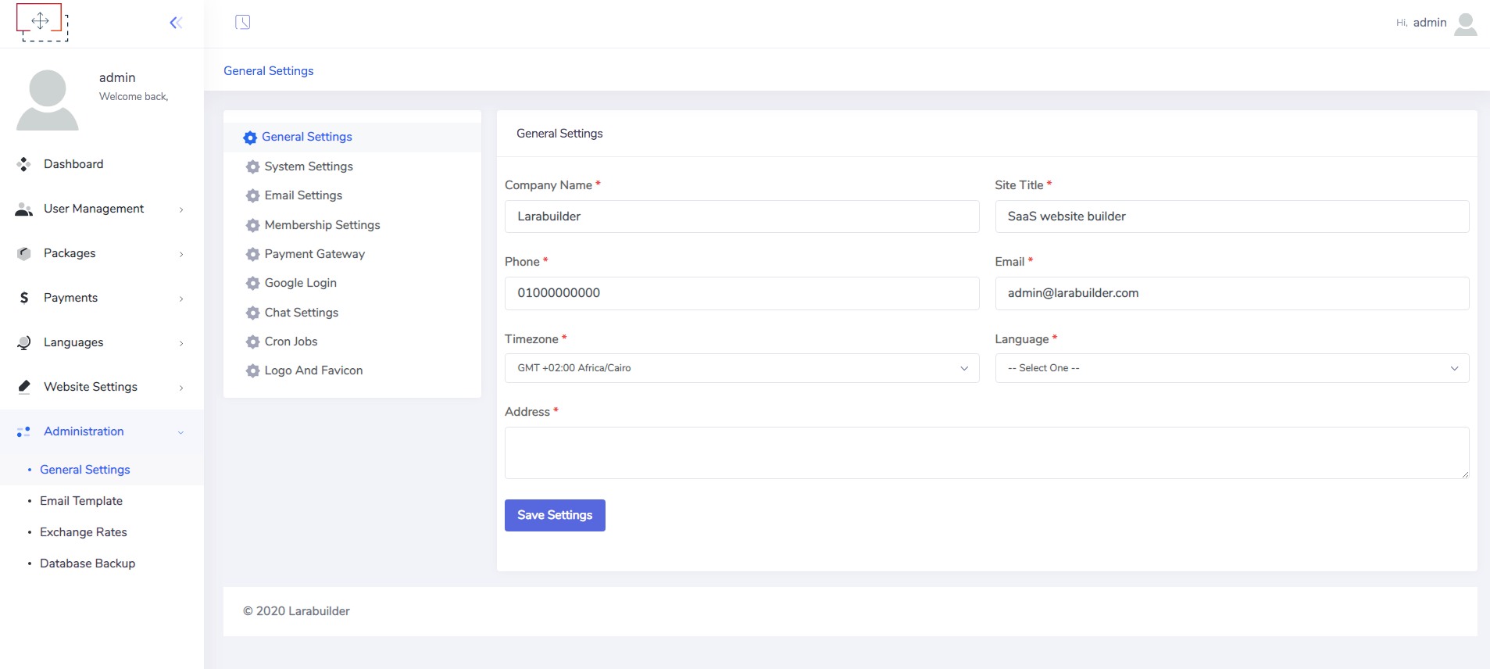Click into the Address text area

[986, 453]
